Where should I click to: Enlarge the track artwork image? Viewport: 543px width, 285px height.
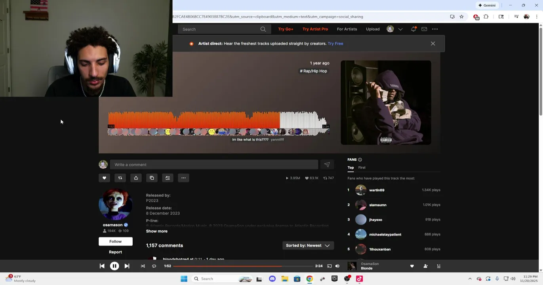point(386,103)
